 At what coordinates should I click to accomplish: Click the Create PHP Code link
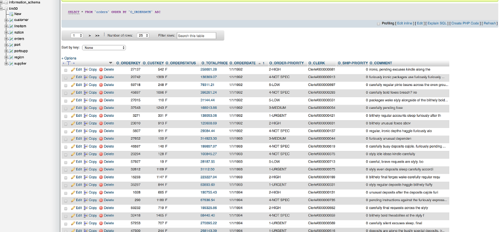(x=465, y=23)
